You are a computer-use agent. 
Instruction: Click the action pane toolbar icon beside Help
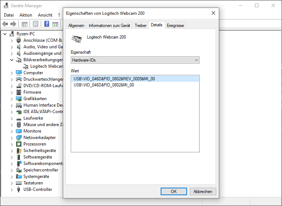55,24
